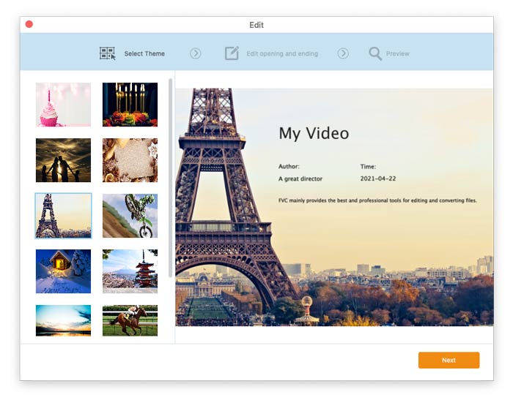Click the Edit opening and ending pencil icon
The height and width of the screenshot is (403, 513).
pyautogui.click(x=232, y=53)
